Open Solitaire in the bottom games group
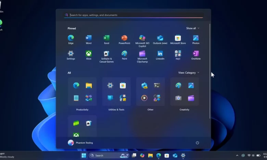Image resolution: width=267 pixels, height=160 pixels. click(x=89, y=123)
